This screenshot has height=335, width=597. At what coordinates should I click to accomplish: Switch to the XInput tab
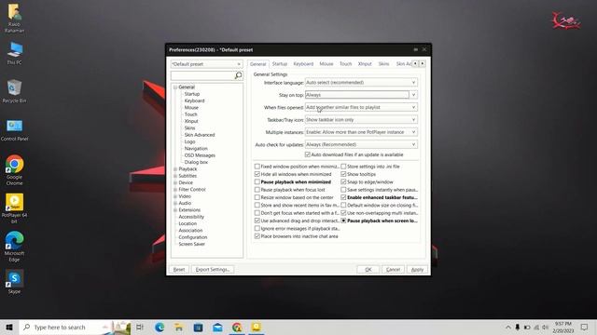tap(365, 64)
